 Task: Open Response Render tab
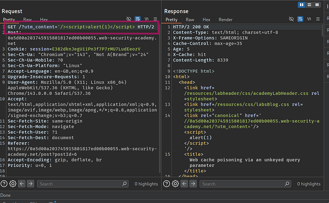pyautogui.click(x=225, y=20)
